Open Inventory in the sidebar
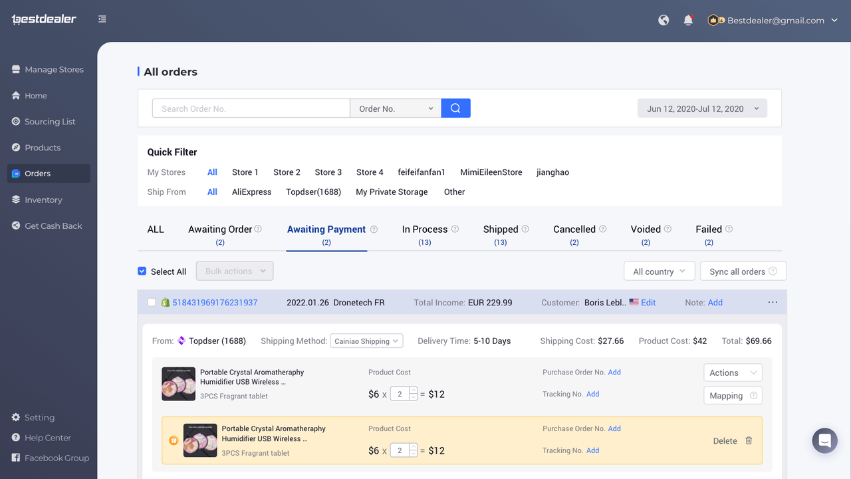851x479 pixels. pyautogui.click(x=43, y=200)
